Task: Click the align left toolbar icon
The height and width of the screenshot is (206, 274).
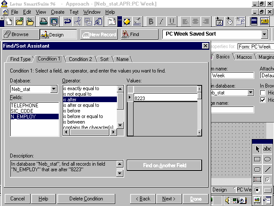Action: (x=185, y=21)
